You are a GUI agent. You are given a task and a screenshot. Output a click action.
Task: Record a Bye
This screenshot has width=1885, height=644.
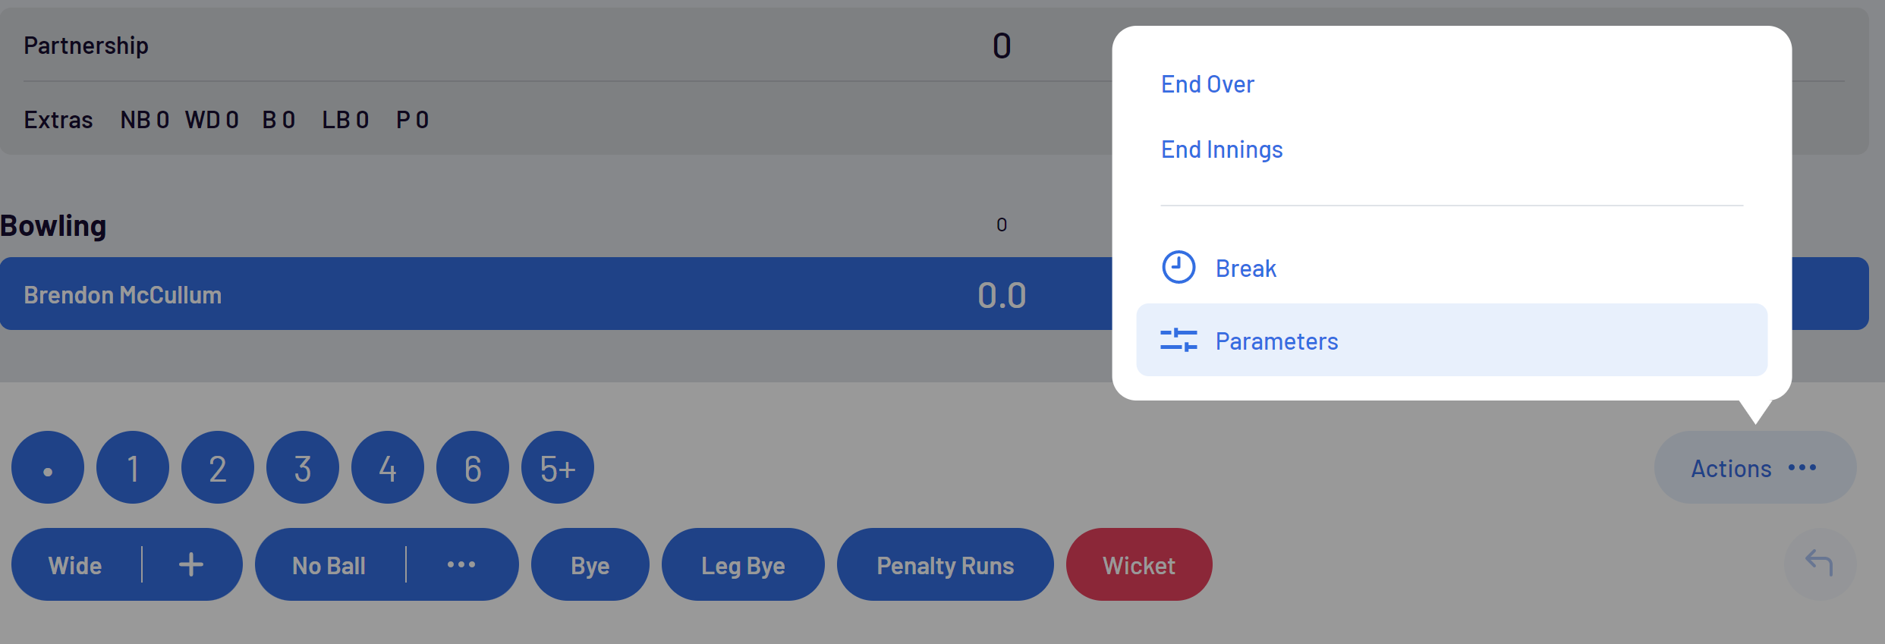[590, 564]
